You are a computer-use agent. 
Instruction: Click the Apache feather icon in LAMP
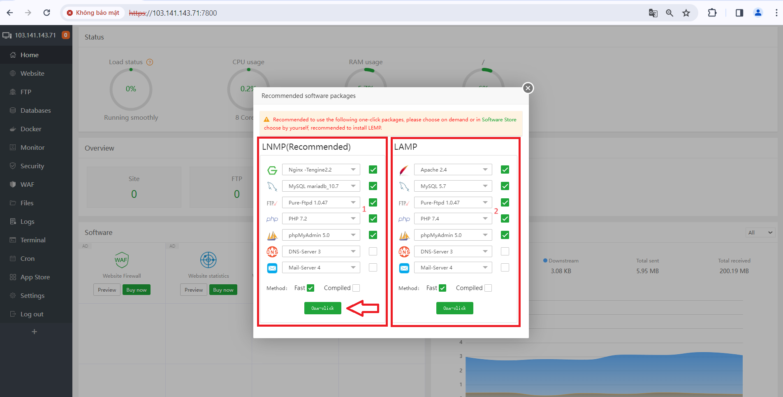(404, 170)
